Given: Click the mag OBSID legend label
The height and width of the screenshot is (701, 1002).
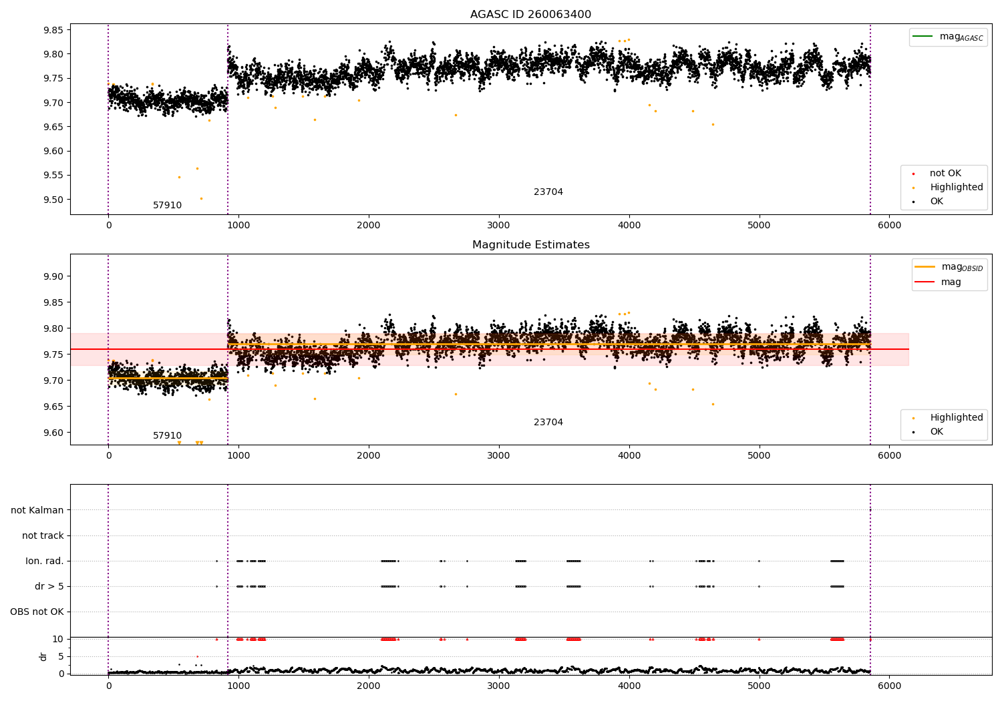Looking at the screenshot, I should click(962, 267).
